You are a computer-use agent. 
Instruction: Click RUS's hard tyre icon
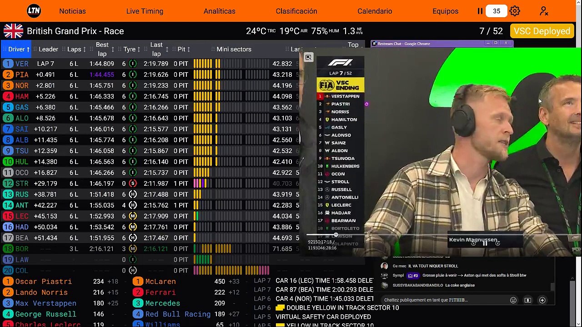click(x=133, y=194)
